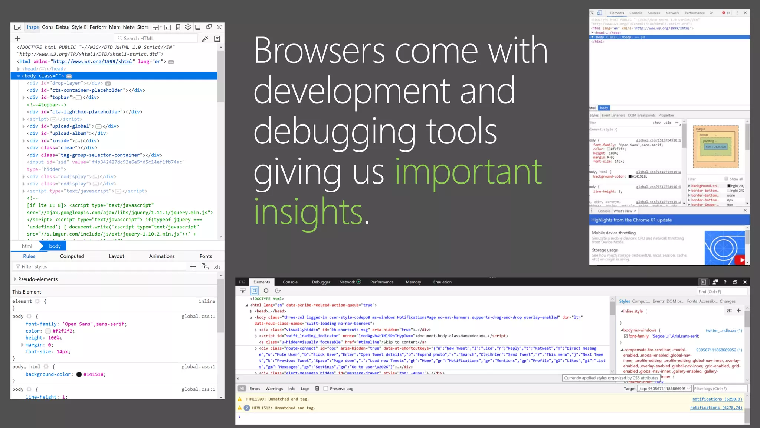
Task: Toggle Chrome Show all checkbox
Action: point(726,179)
